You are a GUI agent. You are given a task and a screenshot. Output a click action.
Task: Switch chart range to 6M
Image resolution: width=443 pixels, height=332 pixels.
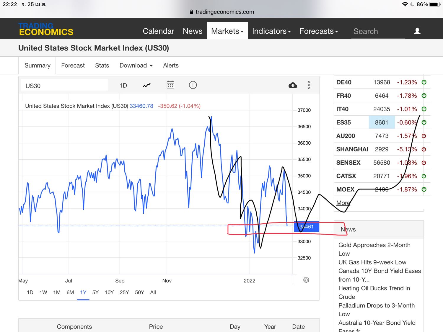70,292
